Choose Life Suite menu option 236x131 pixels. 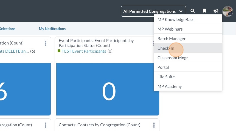[x=166, y=77]
